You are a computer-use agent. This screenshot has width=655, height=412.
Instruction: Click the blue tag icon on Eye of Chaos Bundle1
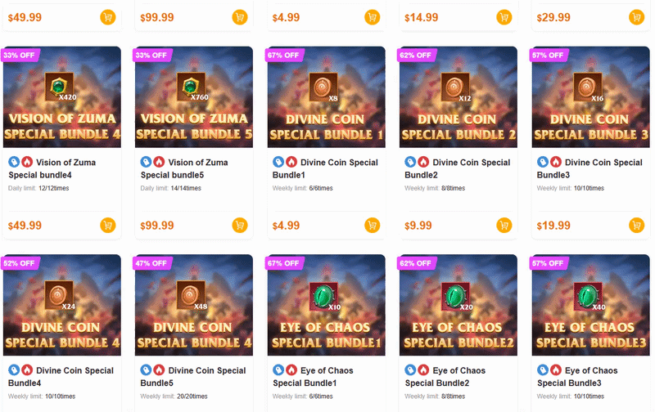point(278,369)
